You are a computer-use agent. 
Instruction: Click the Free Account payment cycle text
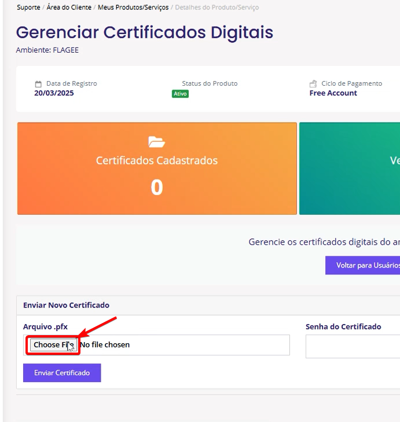point(333,93)
